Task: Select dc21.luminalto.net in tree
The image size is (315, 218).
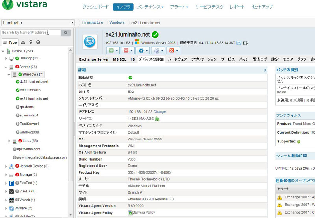Action: [x=34, y=82]
